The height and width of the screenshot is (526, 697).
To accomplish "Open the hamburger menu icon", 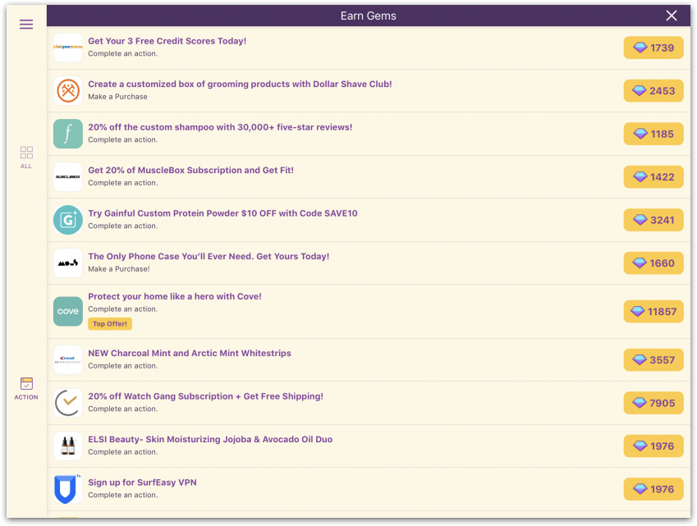I will point(26,25).
